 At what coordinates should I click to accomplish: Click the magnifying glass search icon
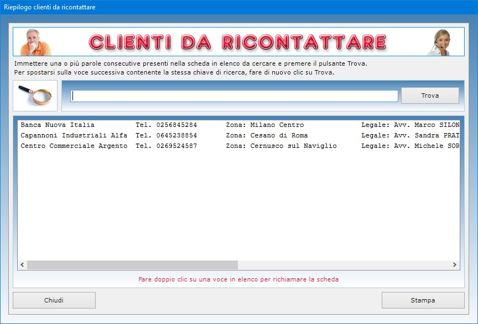point(35,95)
